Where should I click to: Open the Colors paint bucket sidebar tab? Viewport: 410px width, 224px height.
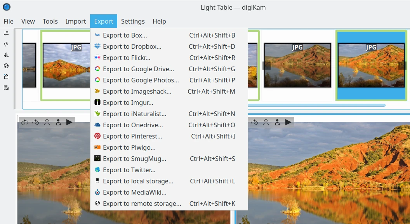pyautogui.click(x=6, y=55)
